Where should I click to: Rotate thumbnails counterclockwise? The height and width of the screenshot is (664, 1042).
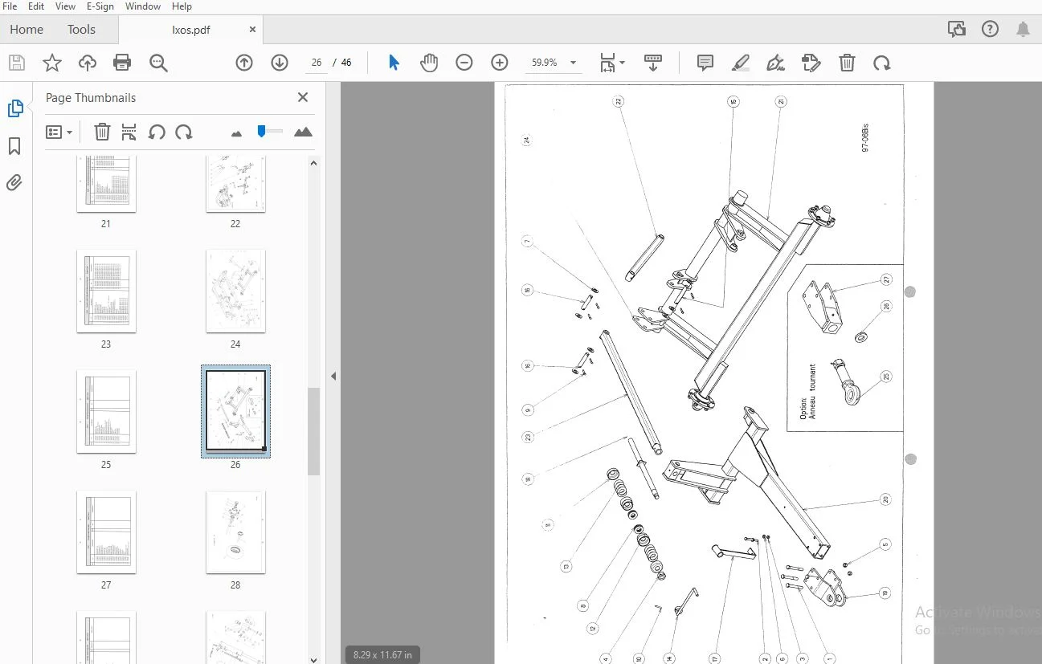click(x=157, y=132)
